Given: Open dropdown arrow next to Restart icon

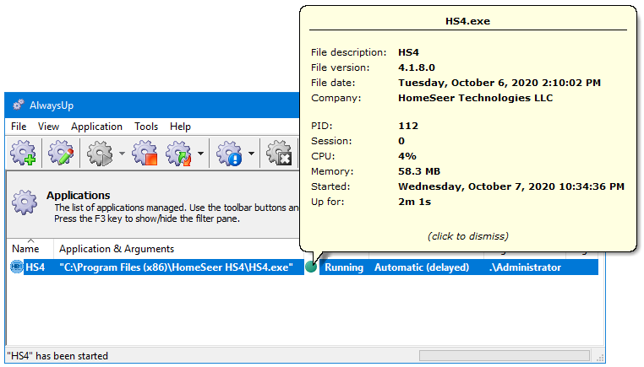Looking at the screenshot, I should click(200, 154).
